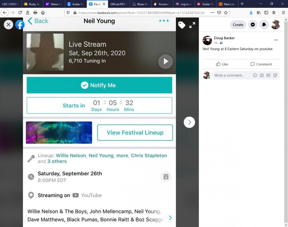The height and width of the screenshot is (227, 288).
Task: Switch to the Forums tab
Action: click(x=162, y=4)
